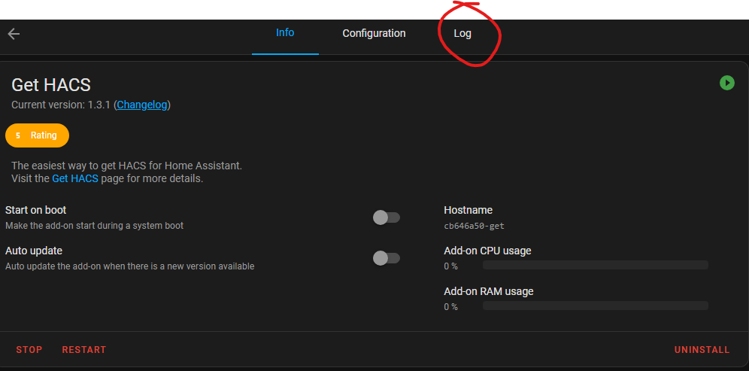Viewport: 749px width, 371px height.
Task: Enable the Auto update switch
Action: pyautogui.click(x=387, y=258)
